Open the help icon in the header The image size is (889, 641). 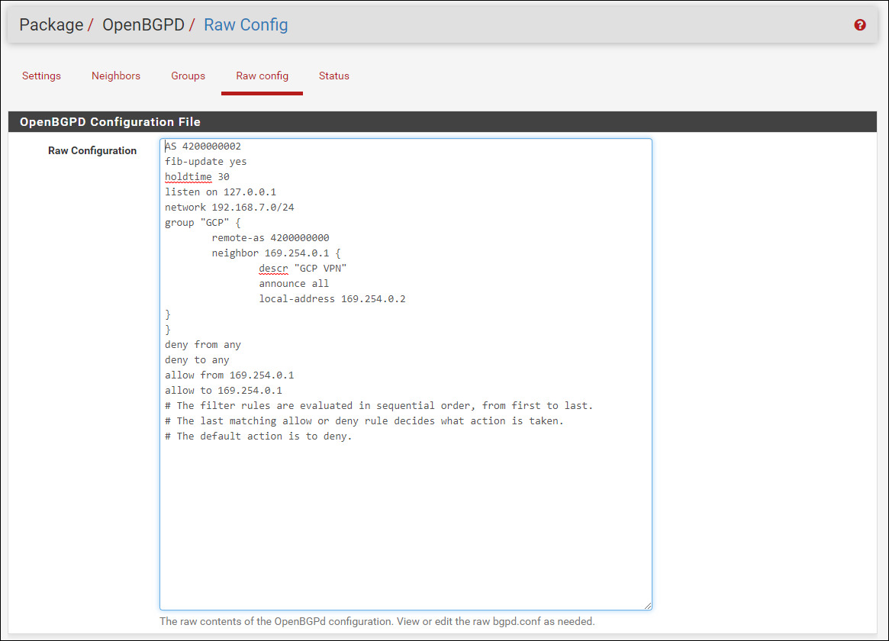859,25
